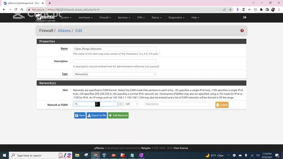Open the Status dropdown menu
Viewport: 283px width, 159px height.
tap(157, 18)
